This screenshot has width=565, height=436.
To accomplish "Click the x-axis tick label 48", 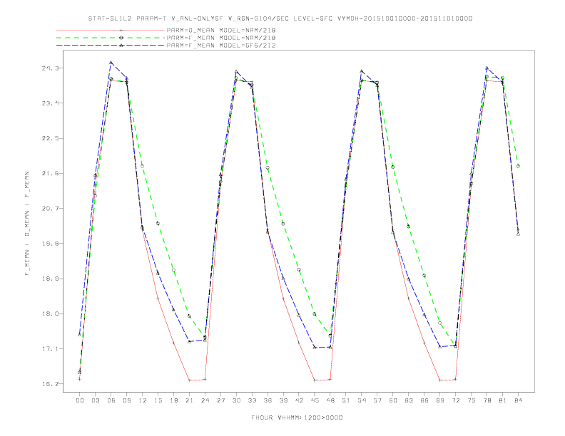I will click(x=330, y=400).
